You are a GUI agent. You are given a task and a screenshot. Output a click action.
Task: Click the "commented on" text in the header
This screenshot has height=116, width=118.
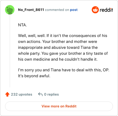57,10
